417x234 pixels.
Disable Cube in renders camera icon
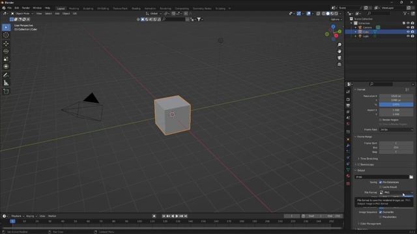click(x=412, y=32)
